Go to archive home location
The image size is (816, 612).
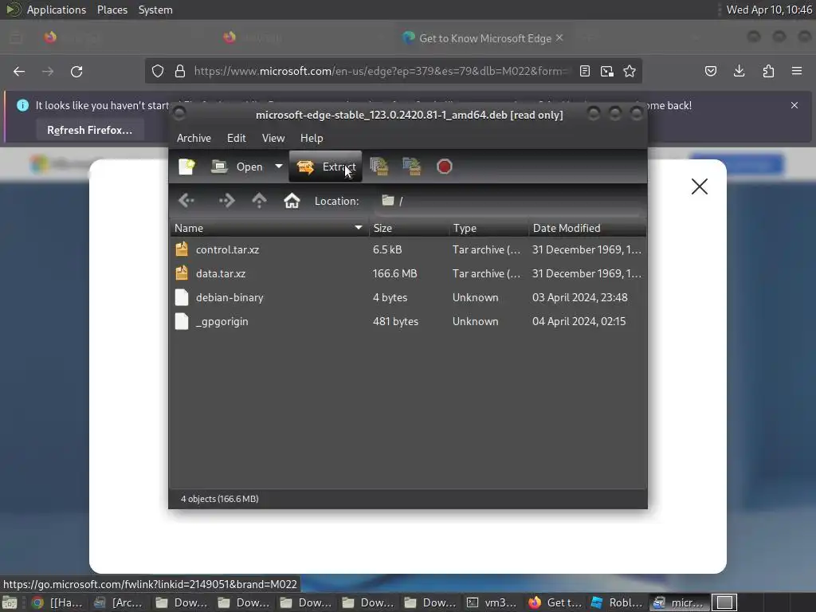click(292, 201)
